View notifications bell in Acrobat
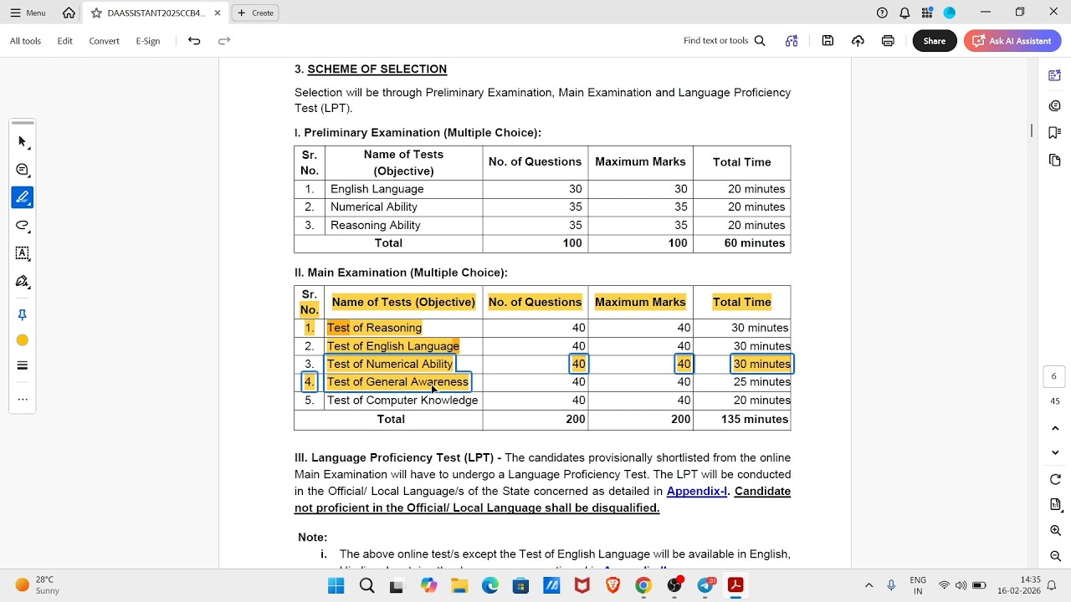 [x=904, y=13]
